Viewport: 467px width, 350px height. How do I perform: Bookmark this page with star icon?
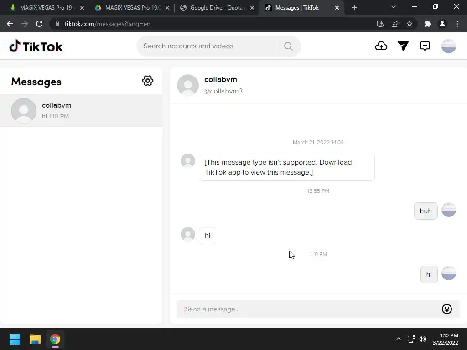click(x=410, y=24)
